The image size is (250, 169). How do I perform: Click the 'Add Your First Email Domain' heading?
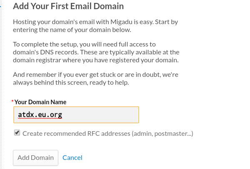[x=68, y=6]
